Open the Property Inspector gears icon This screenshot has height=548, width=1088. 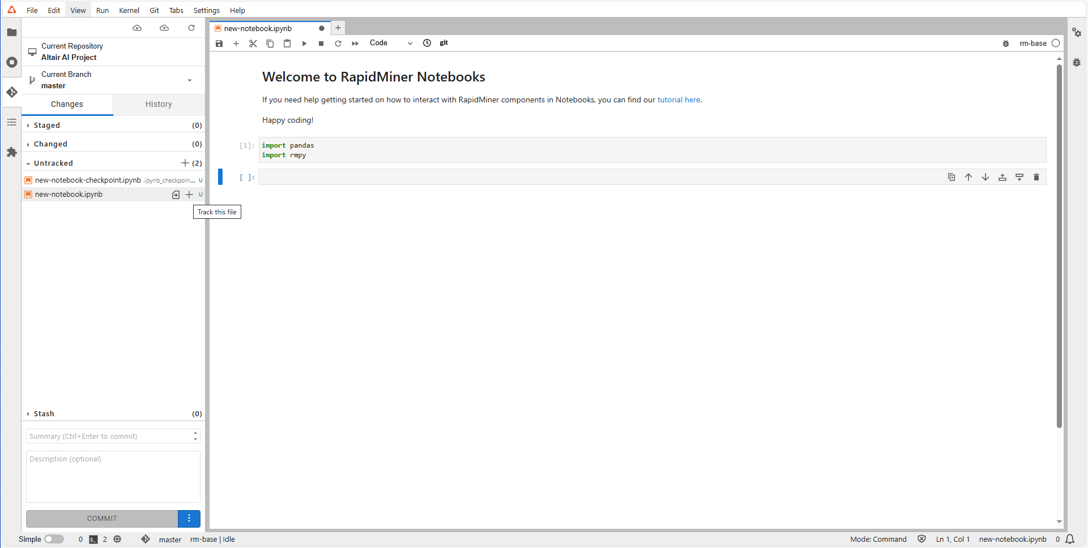pos(1077,32)
